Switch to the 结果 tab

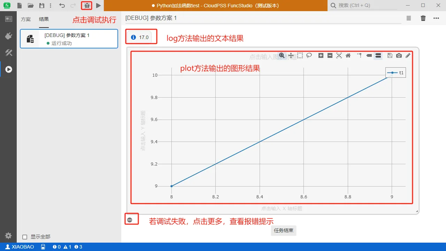click(x=44, y=19)
